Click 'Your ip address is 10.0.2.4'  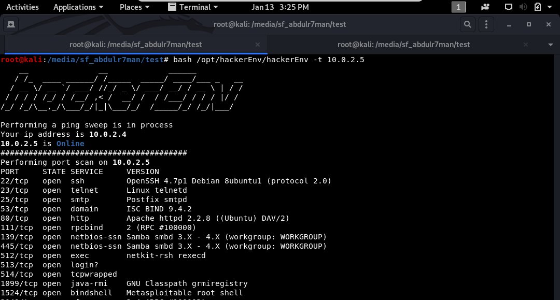click(63, 134)
